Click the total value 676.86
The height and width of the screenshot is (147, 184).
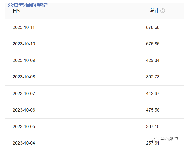coord(153,44)
